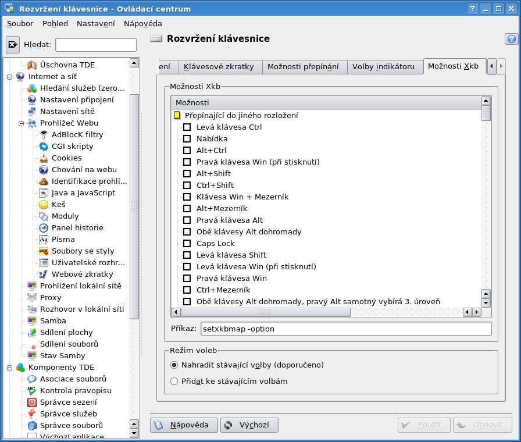Click the Správce souborů icon
521x442 pixels.
point(32,425)
